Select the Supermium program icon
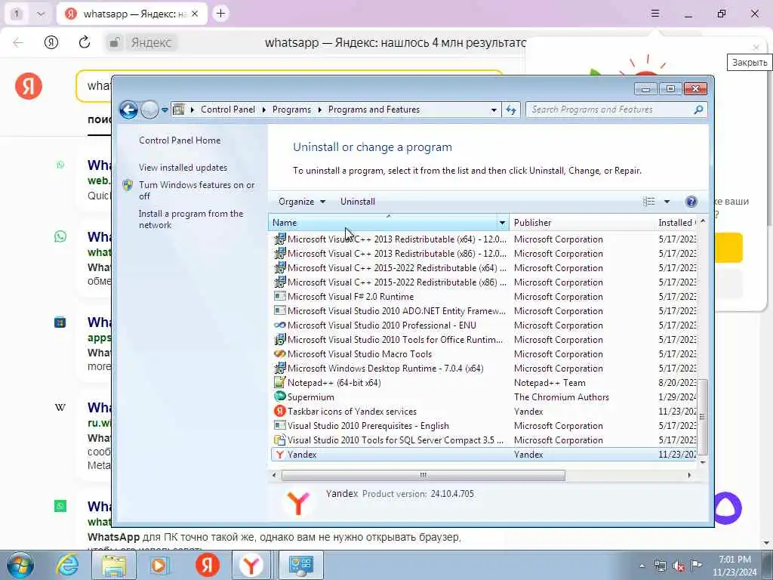773x580 pixels. point(279,396)
